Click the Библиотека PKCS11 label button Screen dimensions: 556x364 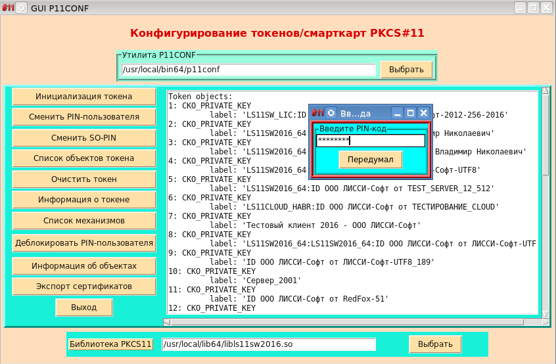[x=110, y=344]
